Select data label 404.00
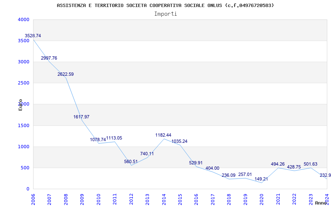 212,168
